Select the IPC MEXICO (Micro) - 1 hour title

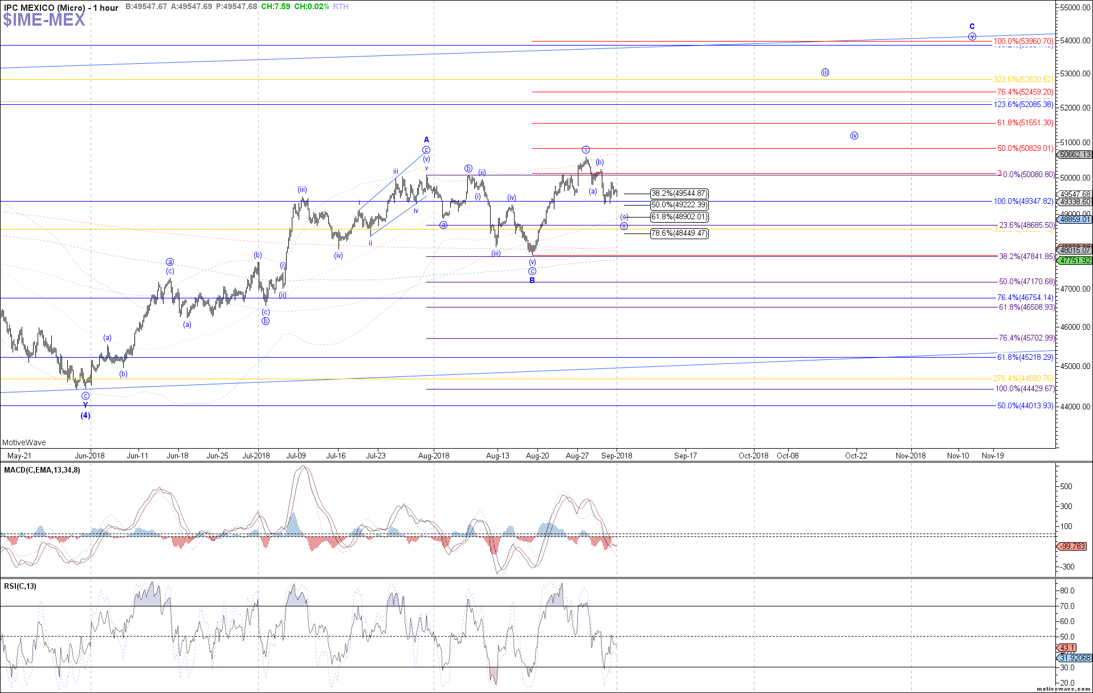61,7
